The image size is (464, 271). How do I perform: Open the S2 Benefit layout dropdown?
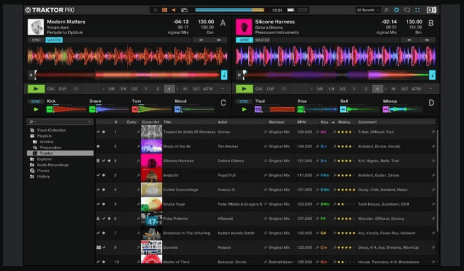pos(368,10)
